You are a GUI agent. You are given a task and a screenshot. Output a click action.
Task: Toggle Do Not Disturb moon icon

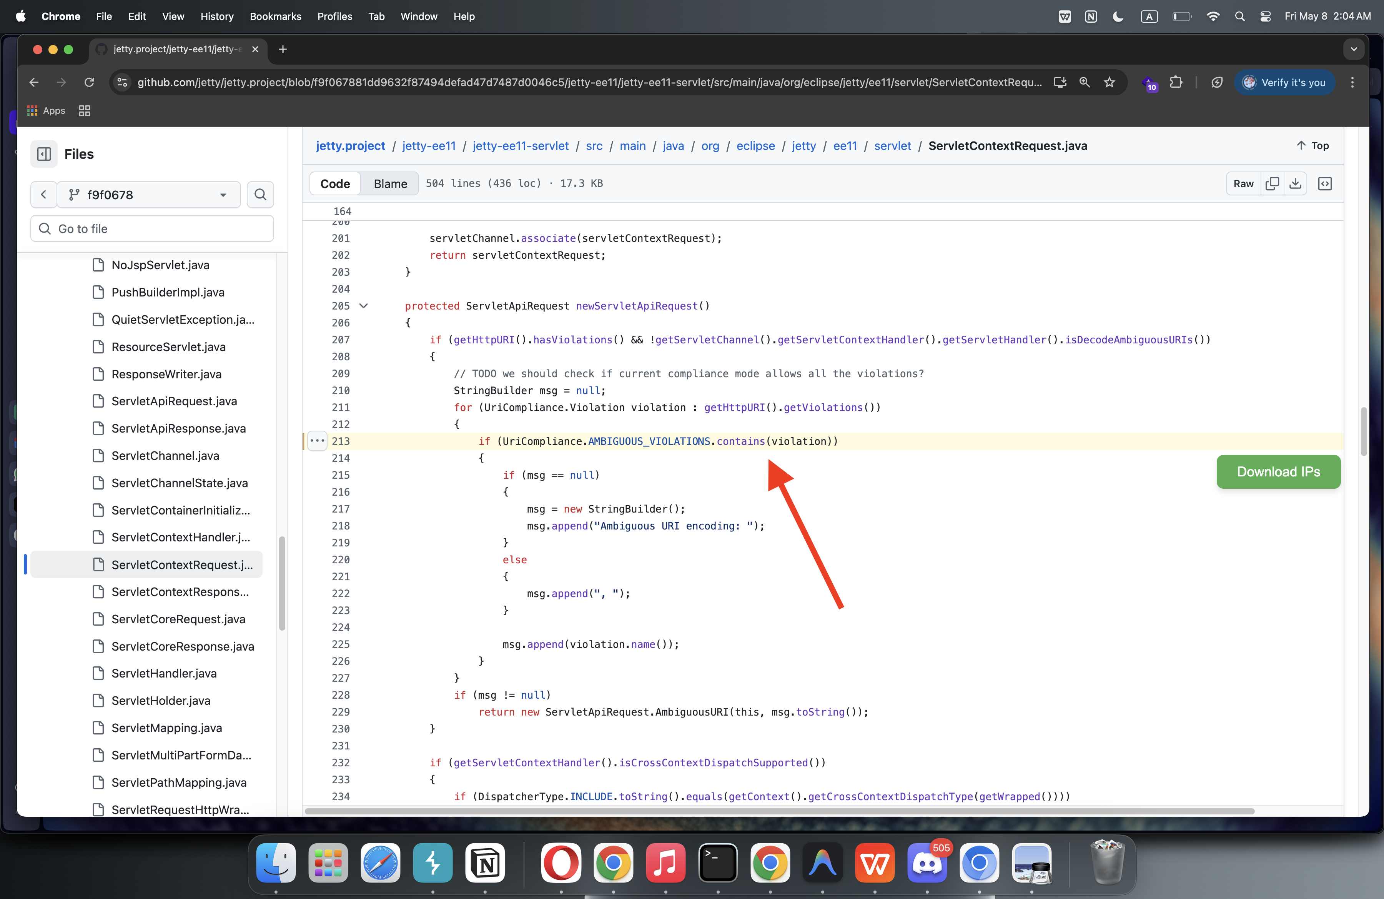point(1117,16)
